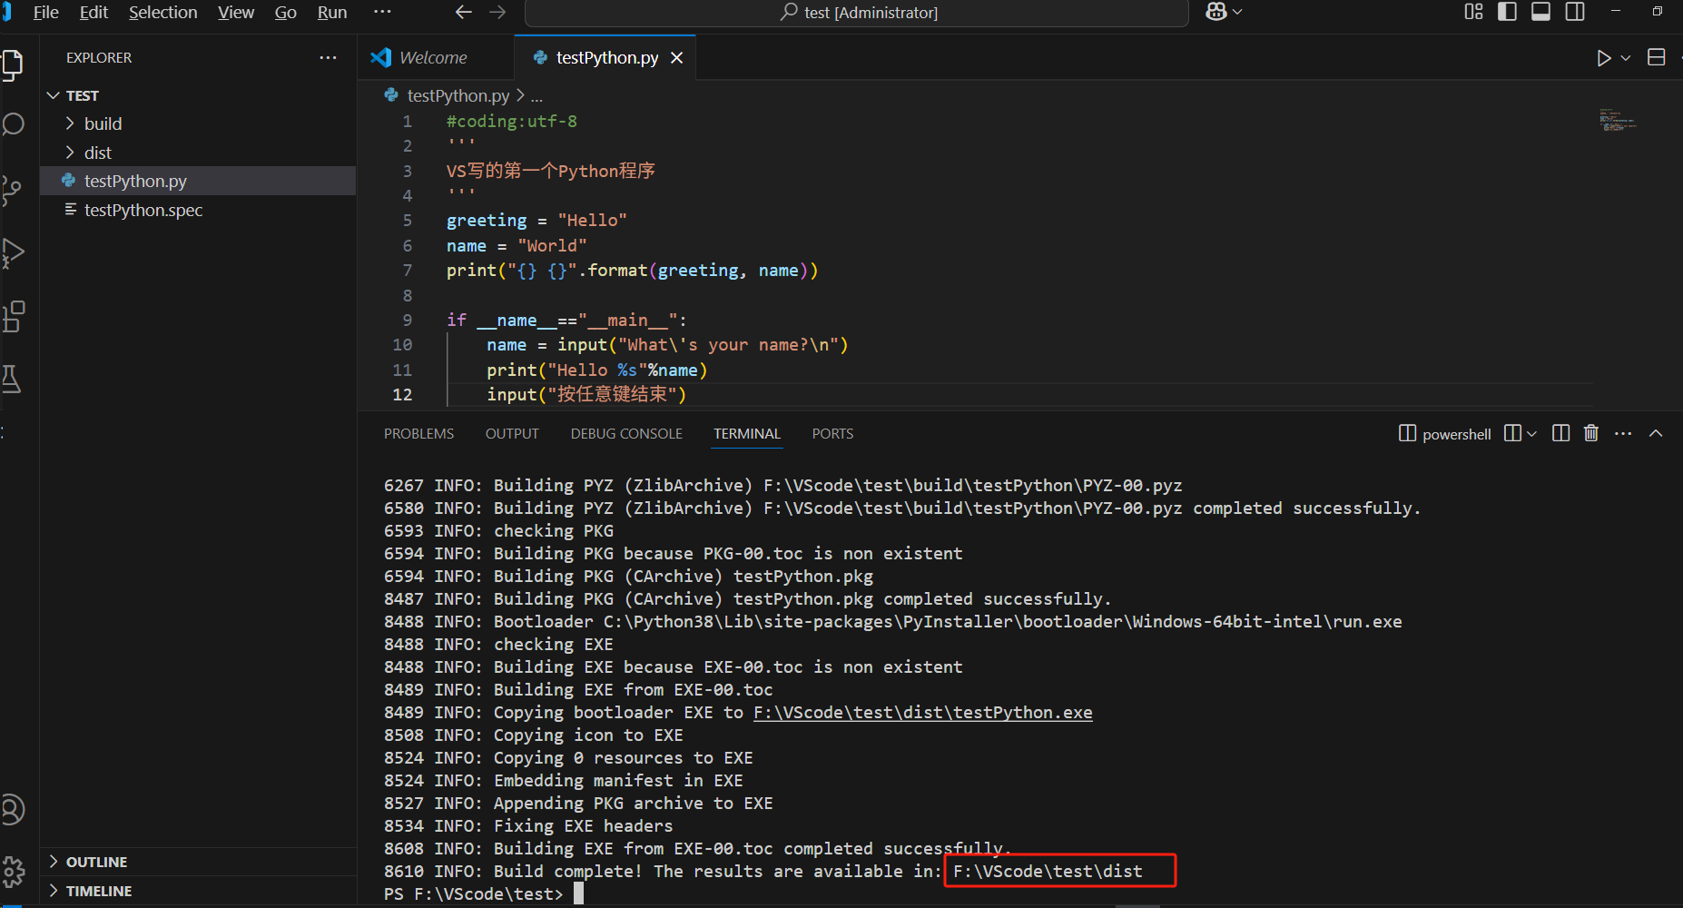The height and width of the screenshot is (908, 1683).
Task: Click the EXPLORER panel title
Action: coord(99,57)
